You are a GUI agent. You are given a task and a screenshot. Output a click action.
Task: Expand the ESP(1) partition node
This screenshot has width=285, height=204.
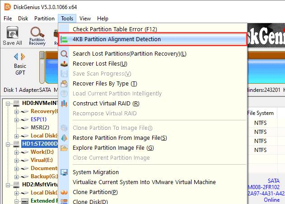click(17, 119)
